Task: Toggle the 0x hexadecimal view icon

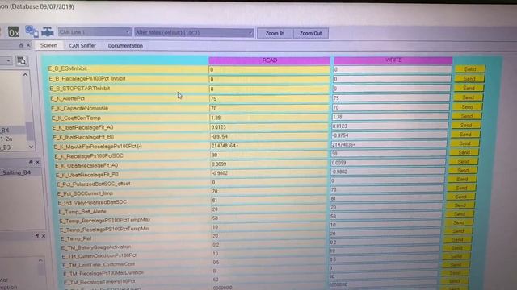Action: pyautogui.click(x=14, y=32)
